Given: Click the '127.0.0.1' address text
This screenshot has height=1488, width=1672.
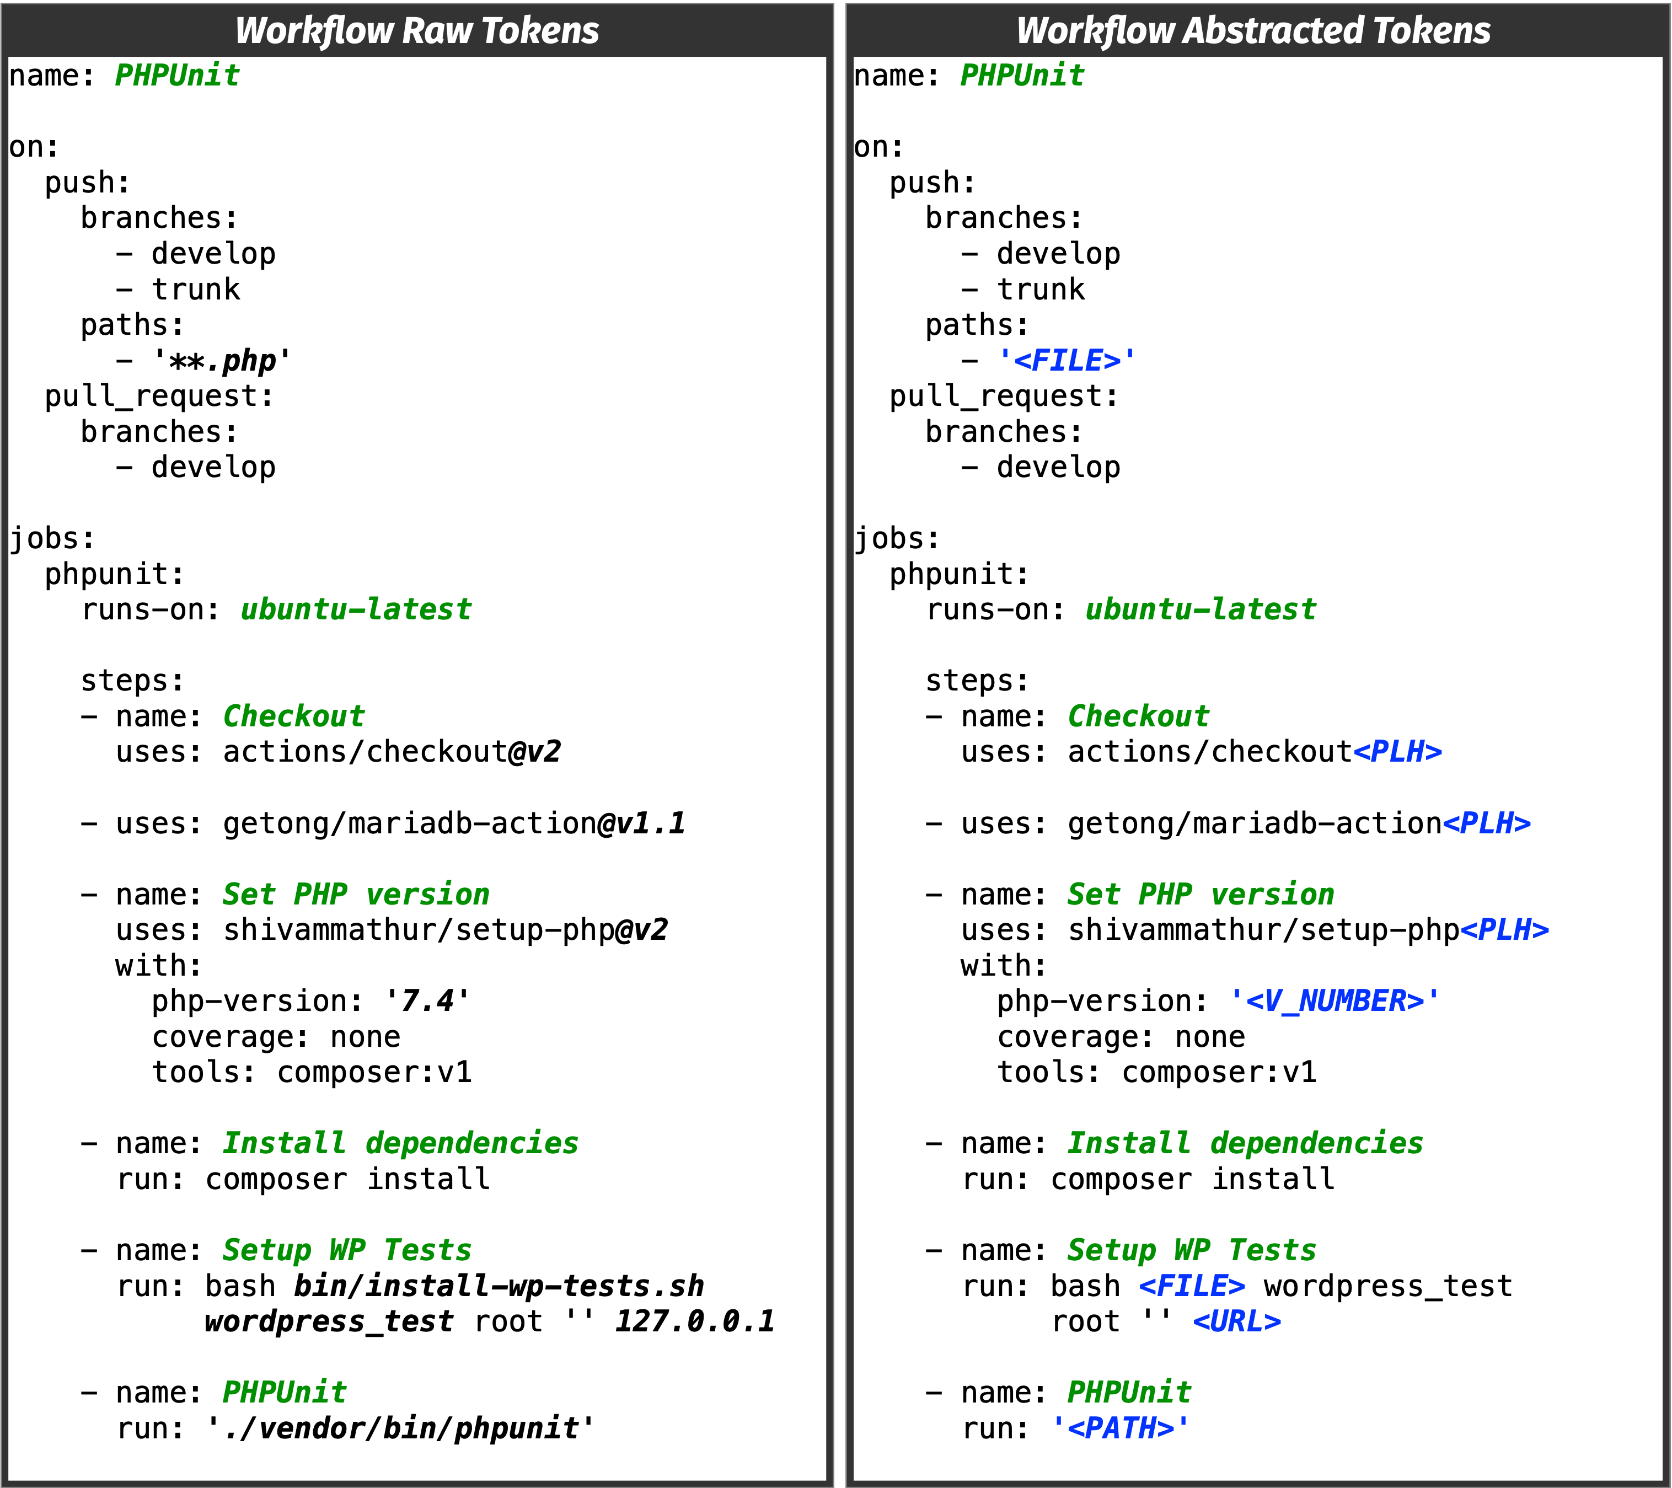Looking at the screenshot, I should 694,1322.
